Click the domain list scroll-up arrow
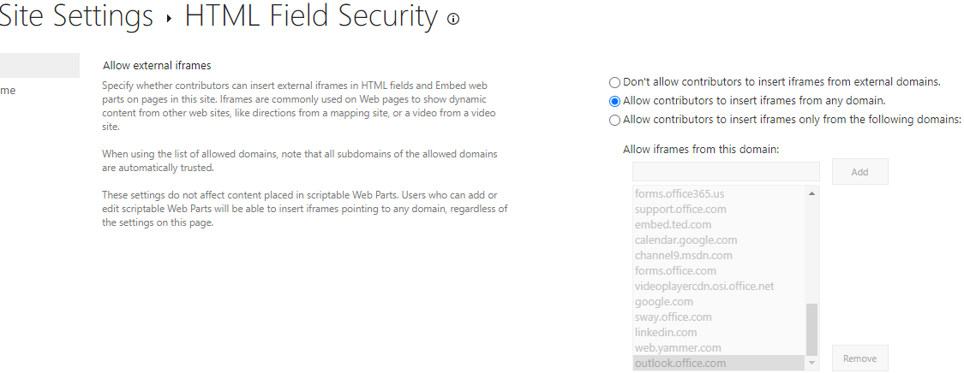The image size is (964, 373). tap(811, 193)
